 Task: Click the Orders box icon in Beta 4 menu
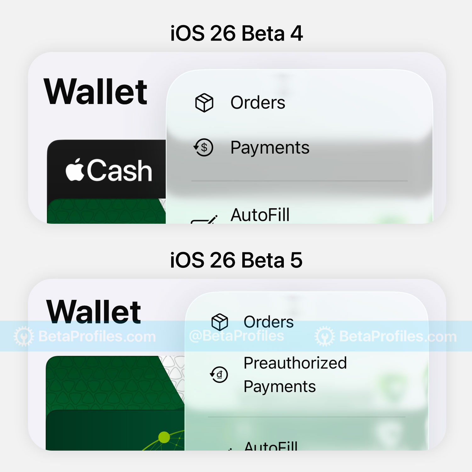204,103
